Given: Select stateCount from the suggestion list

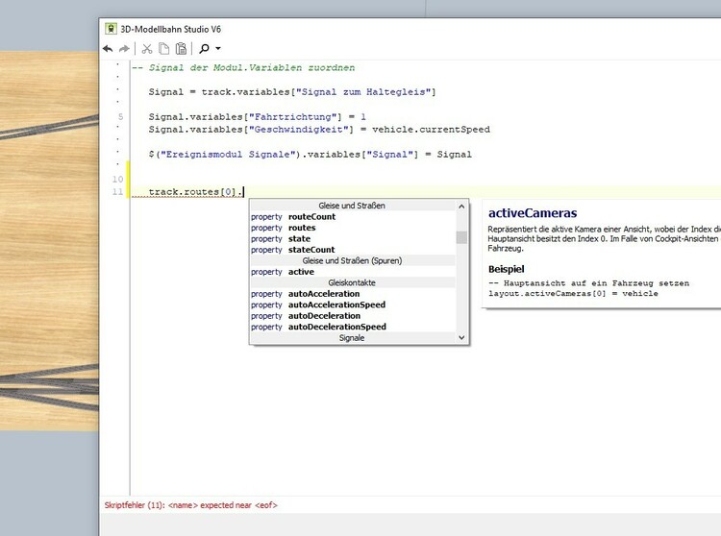Looking at the screenshot, I should tap(311, 250).
